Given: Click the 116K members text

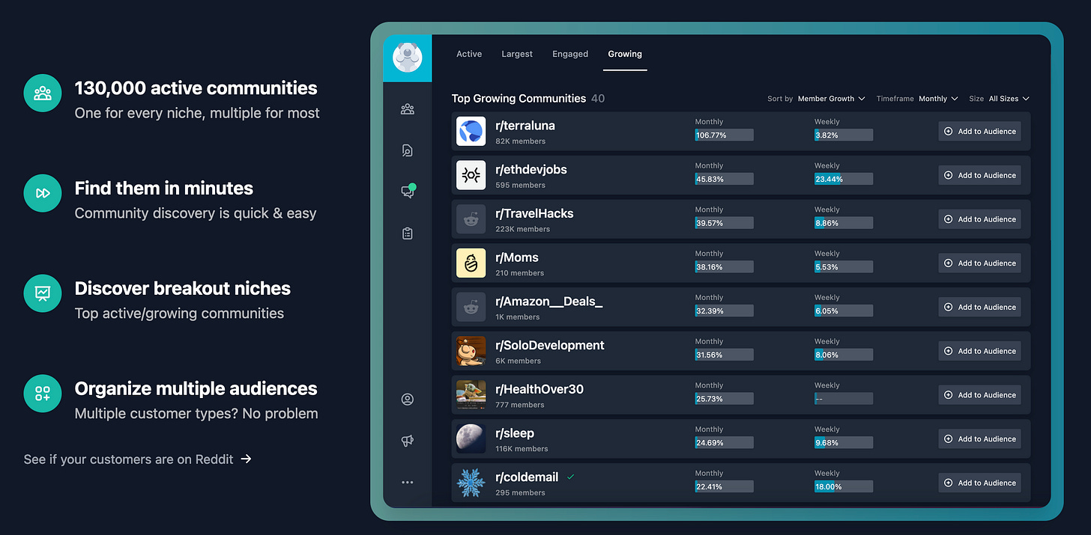Looking at the screenshot, I should coord(522,449).
